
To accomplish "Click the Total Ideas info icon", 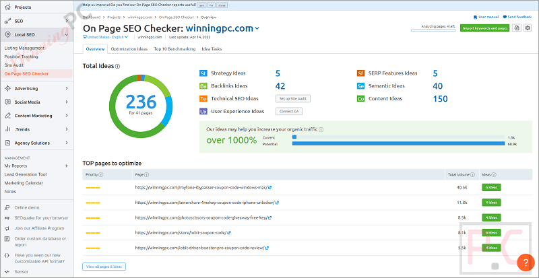I will (117, 66).
